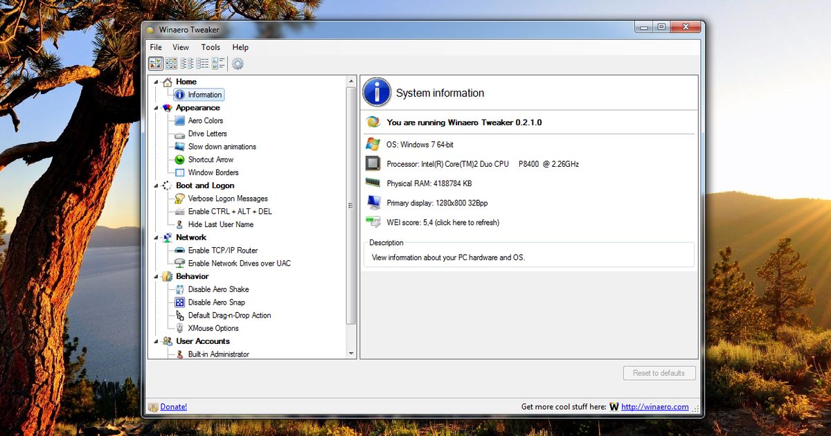Open the http://winaero.com link

[x=654, y=407]
